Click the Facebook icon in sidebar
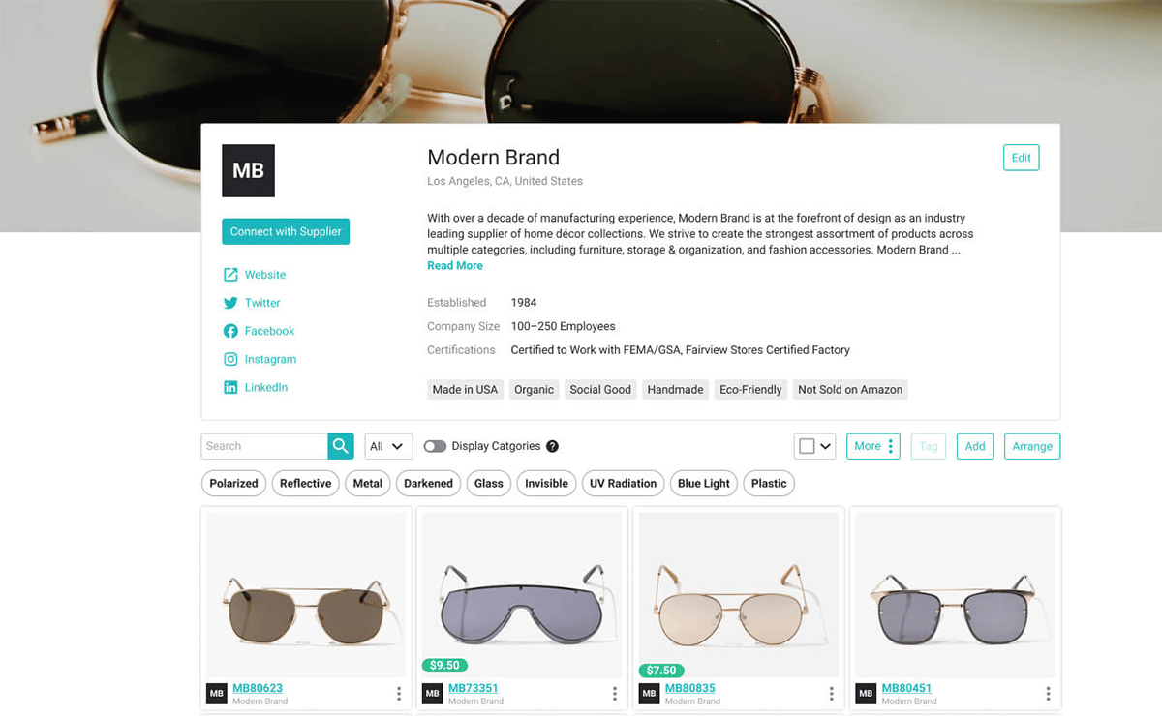Image resolution: width=1162 pixels, height=716 pixels. pos(230,331)
